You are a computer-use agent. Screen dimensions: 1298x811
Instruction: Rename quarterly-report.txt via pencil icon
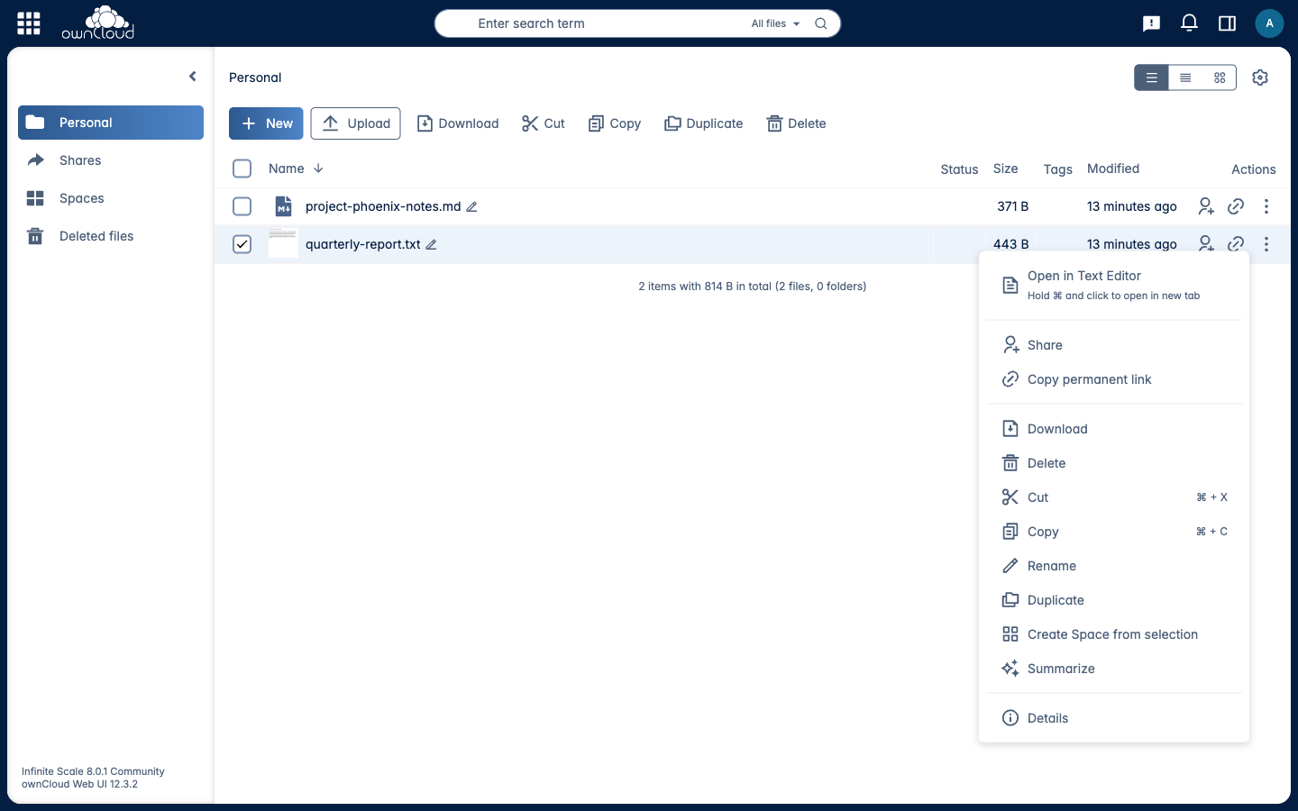[x=431, y=244]
